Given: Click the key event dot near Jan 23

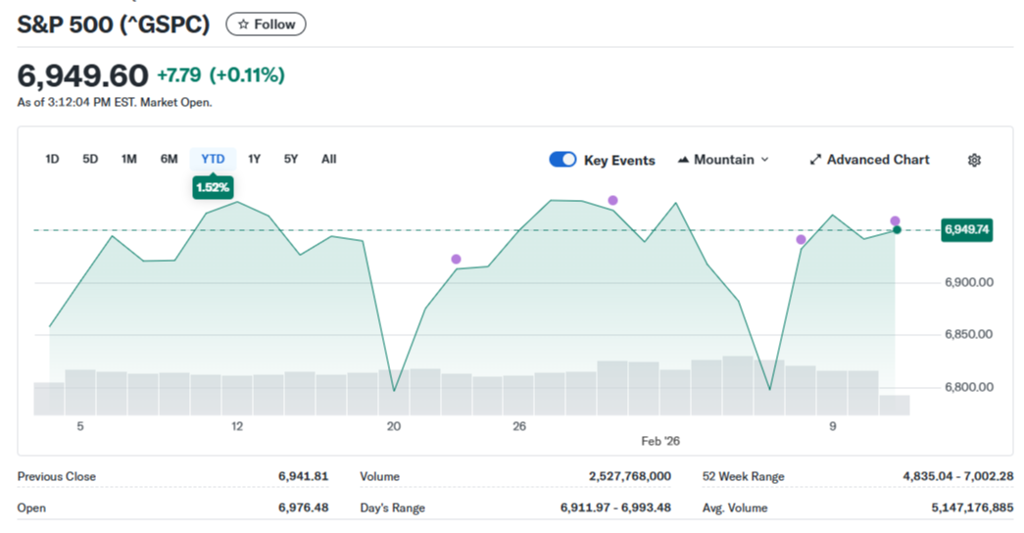Looking at the screenshot, I should pyautogui.click(x=456, y=259).
